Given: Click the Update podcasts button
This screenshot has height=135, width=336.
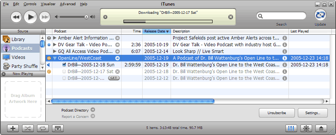Looking at the screenshot, I should coord(320,15).
